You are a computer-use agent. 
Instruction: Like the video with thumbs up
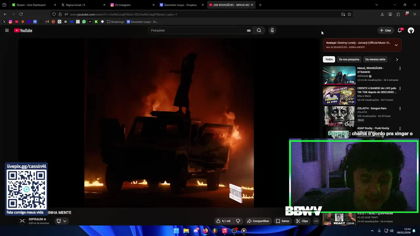(x=223, y=221)
